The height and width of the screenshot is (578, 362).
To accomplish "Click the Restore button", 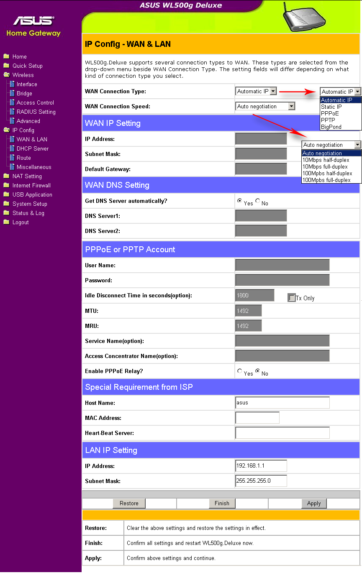I will [129, 503].
